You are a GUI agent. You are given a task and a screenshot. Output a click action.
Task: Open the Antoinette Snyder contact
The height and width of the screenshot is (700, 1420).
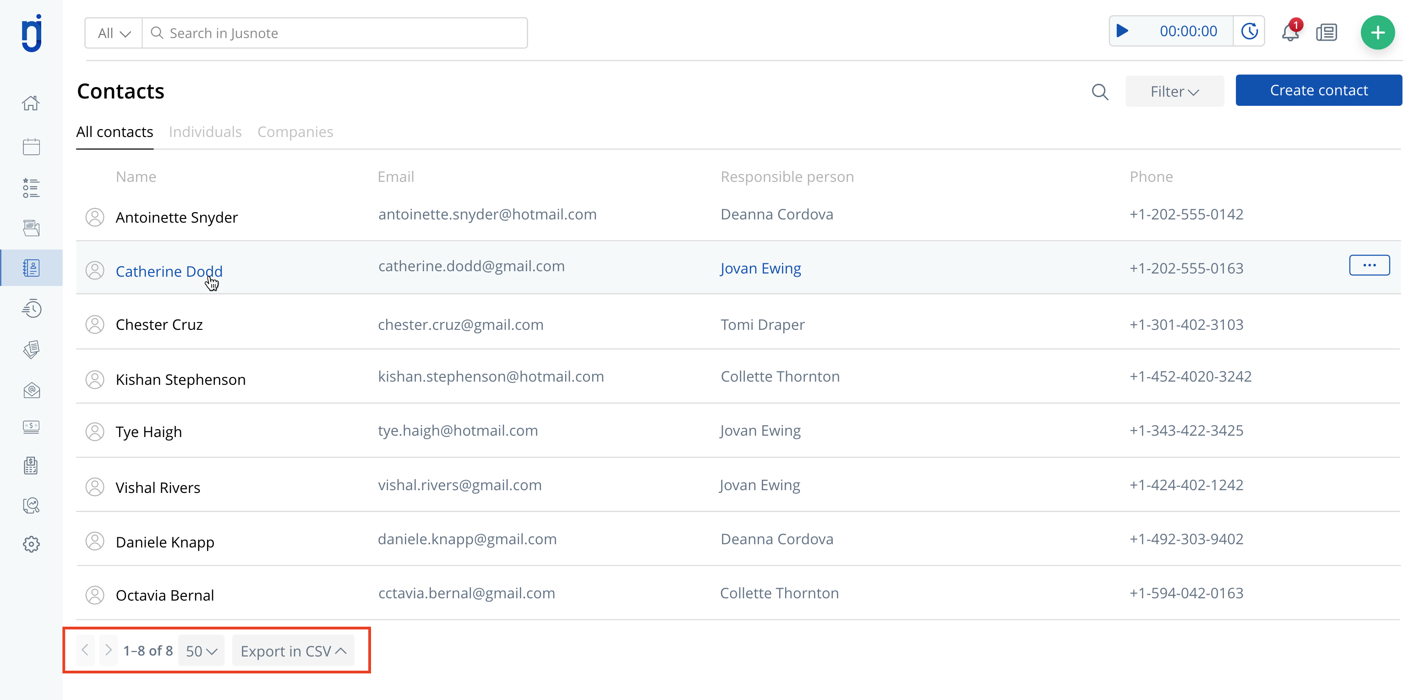pyautogui.click(x=177, y=217)
